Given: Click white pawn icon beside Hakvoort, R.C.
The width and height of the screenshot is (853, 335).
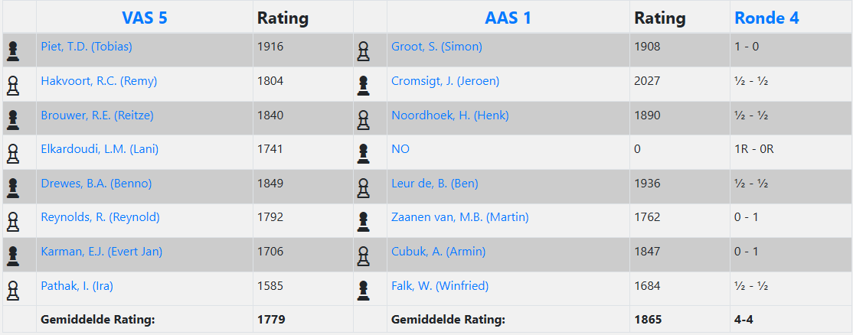Looking at the screenshot, I should tap(12, 85).
